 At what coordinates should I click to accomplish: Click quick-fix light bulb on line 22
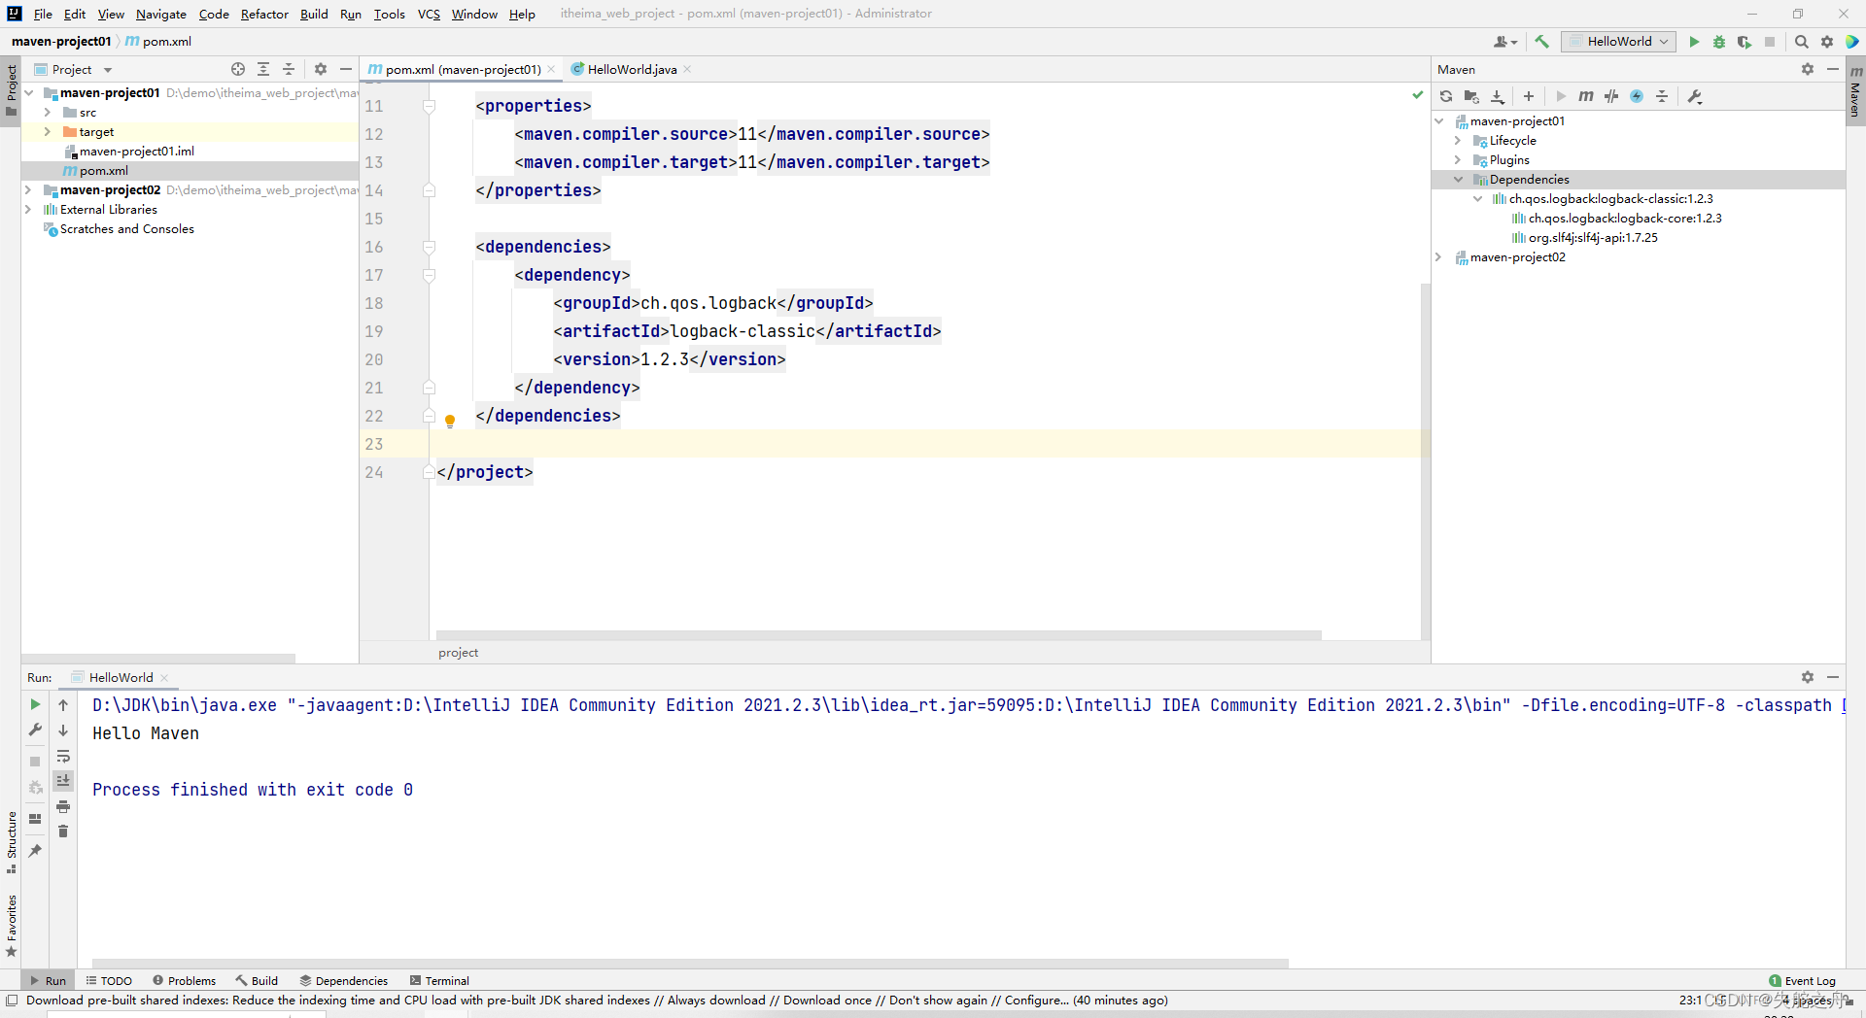450,421
